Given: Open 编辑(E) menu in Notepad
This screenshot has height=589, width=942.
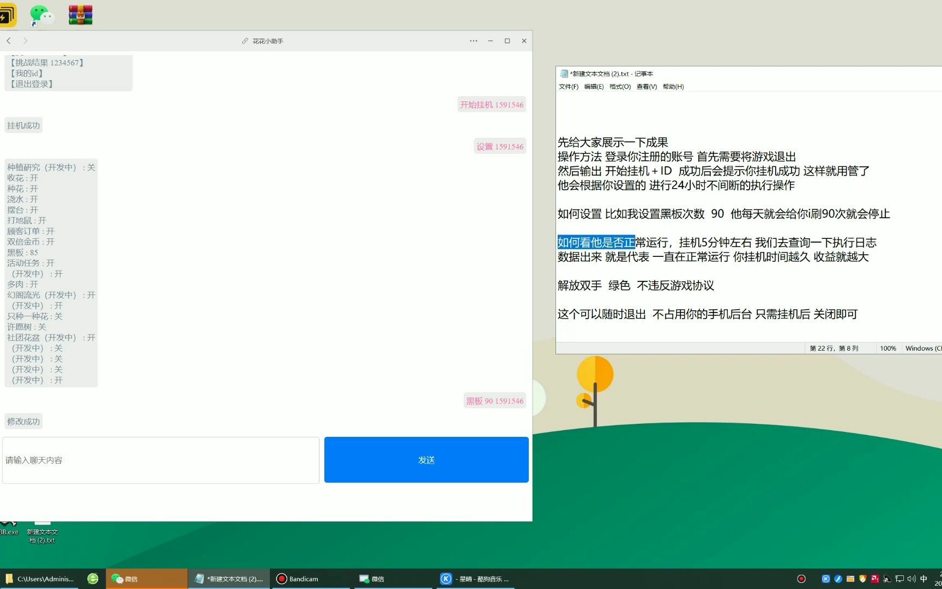Looking at the screenshot, I should point(594,87).
